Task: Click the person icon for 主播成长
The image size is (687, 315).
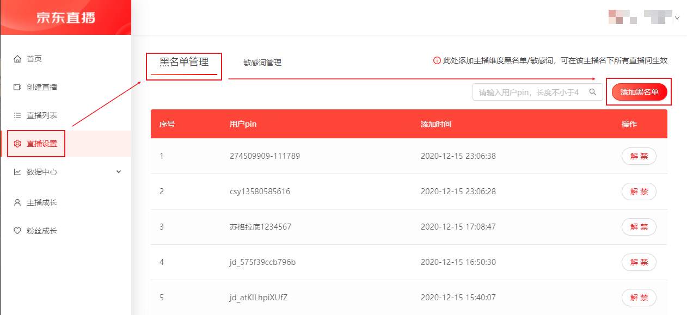Action: tap(17, 202)
